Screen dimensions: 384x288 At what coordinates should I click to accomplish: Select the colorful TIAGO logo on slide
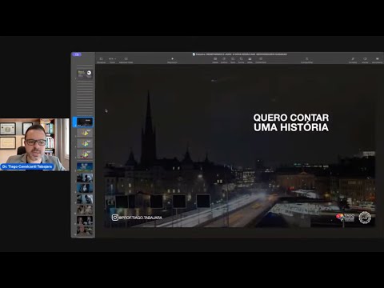[x=346, y=217]
